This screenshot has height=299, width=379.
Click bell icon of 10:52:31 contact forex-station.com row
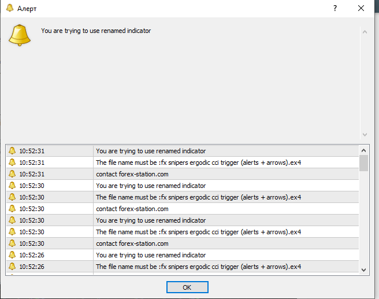12,174
